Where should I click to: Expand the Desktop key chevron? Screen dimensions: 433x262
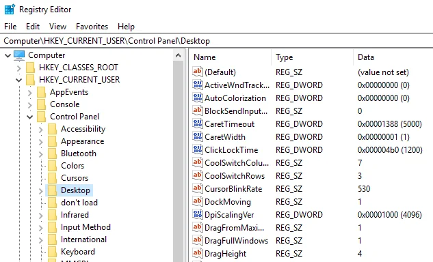point(41,191)
